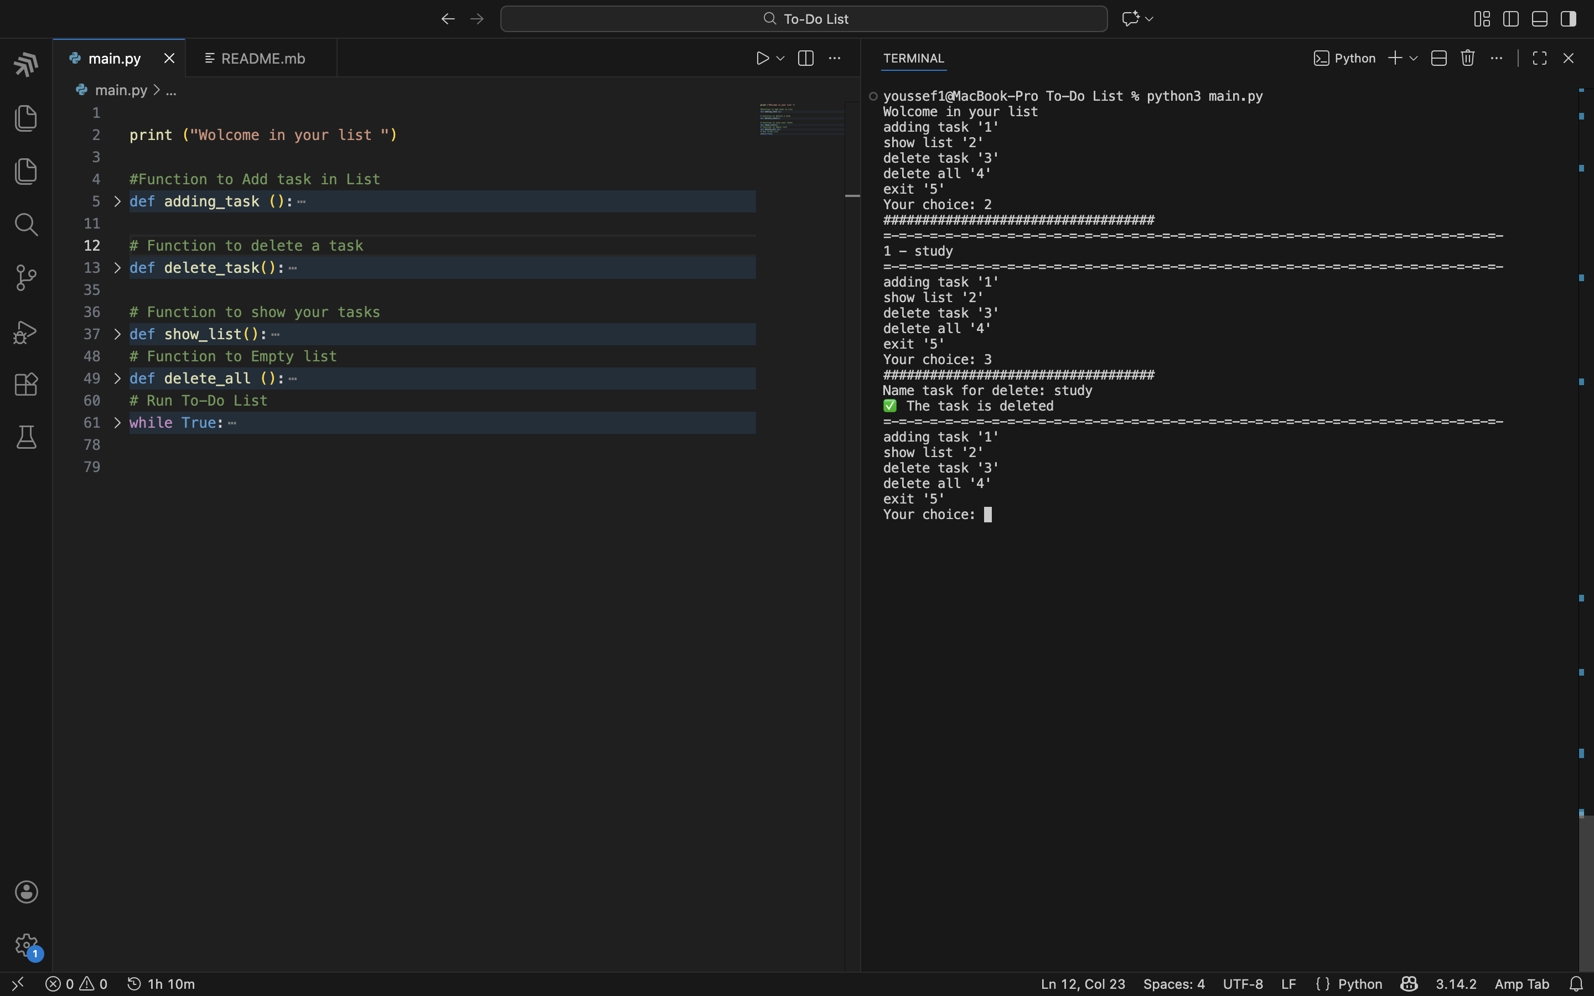Viewport: 1594px width, 996px height.
Task: Toggle primary side bar visibility
Action: click(x=1511, y=19)
